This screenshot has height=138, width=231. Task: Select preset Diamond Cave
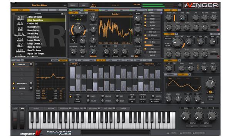[33, 27]
